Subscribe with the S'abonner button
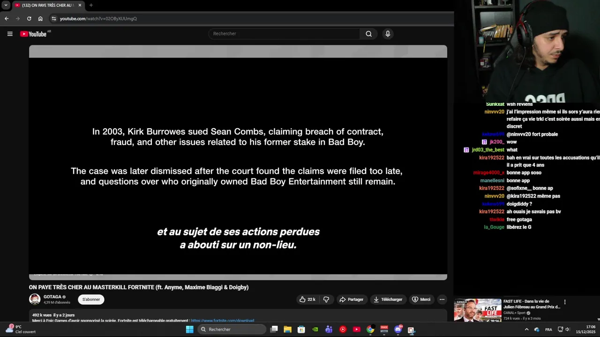 [91, 300]
